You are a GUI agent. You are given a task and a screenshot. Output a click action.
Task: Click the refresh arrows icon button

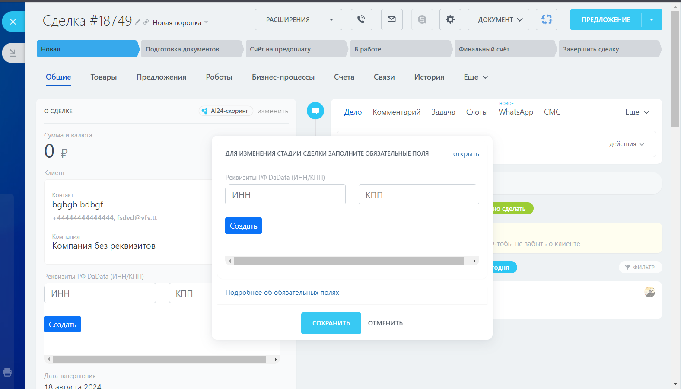click(546, 19)
